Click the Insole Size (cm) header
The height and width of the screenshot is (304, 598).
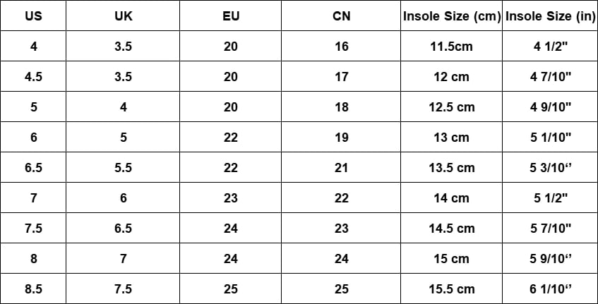452,16
